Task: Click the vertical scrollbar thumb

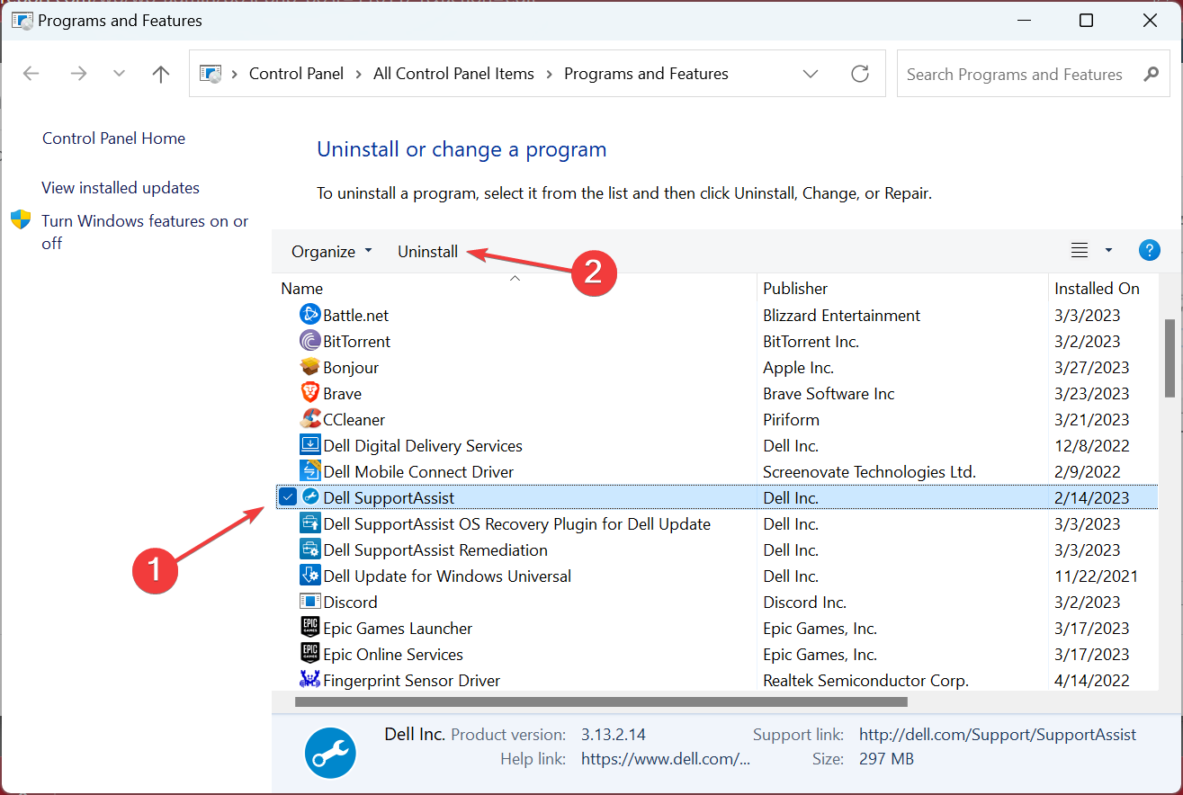Action: coord(1170,357)
